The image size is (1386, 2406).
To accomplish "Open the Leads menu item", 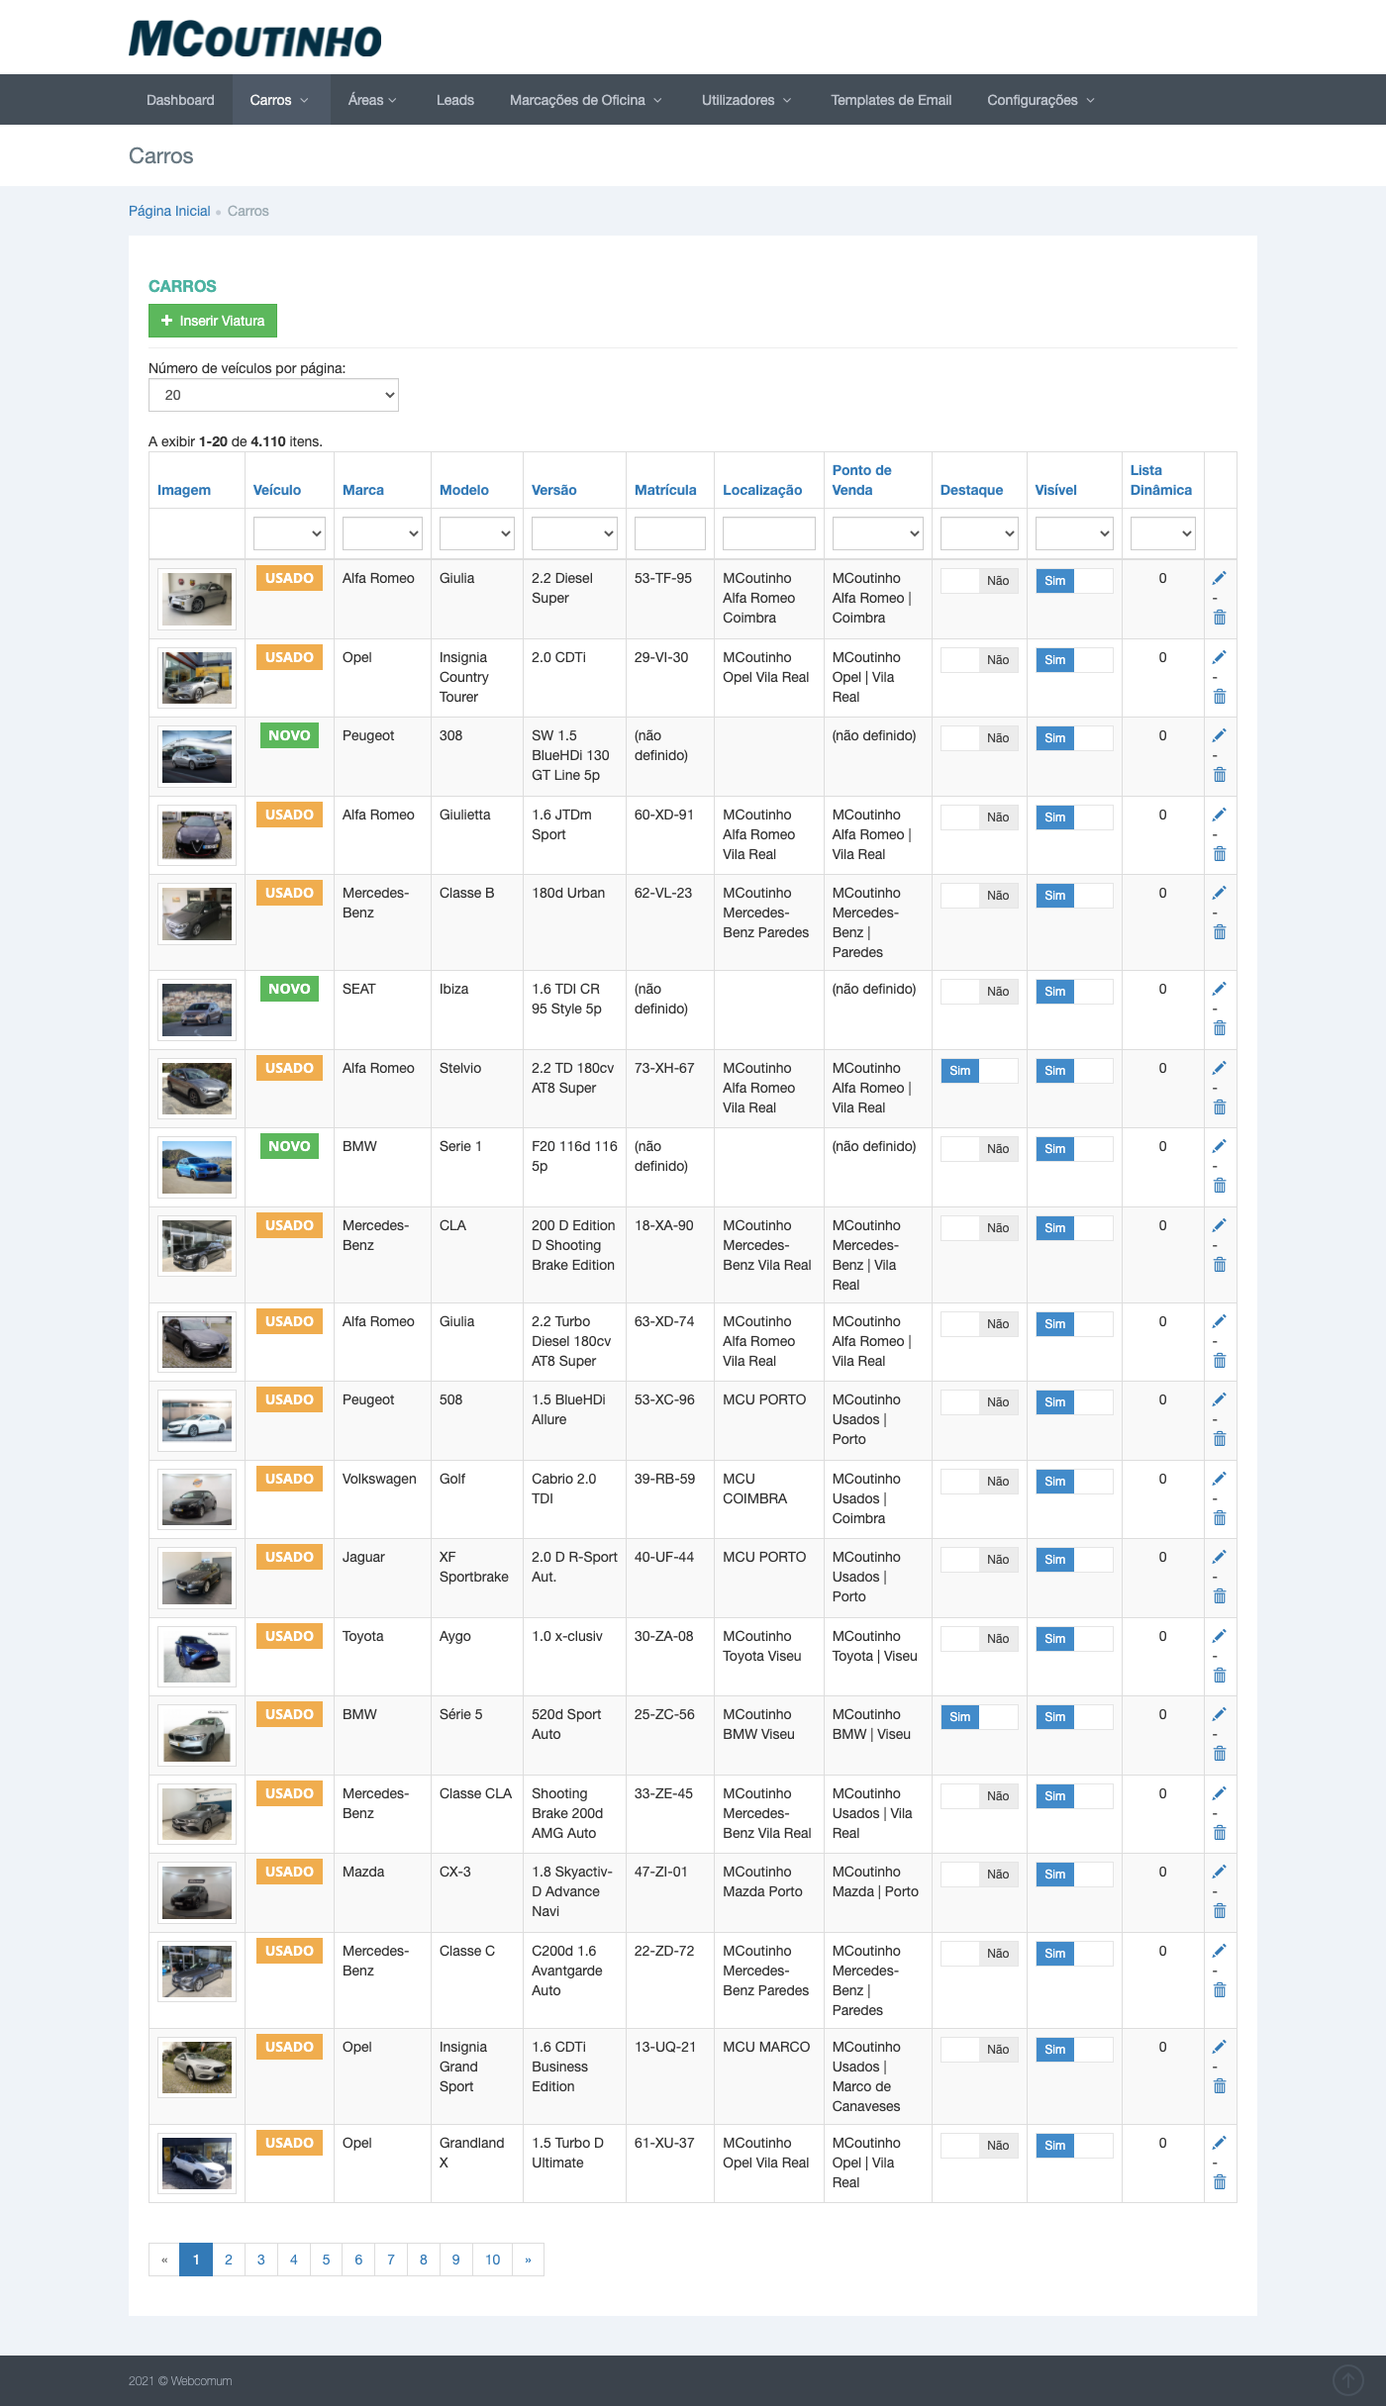I will click(x=454, y=100).
